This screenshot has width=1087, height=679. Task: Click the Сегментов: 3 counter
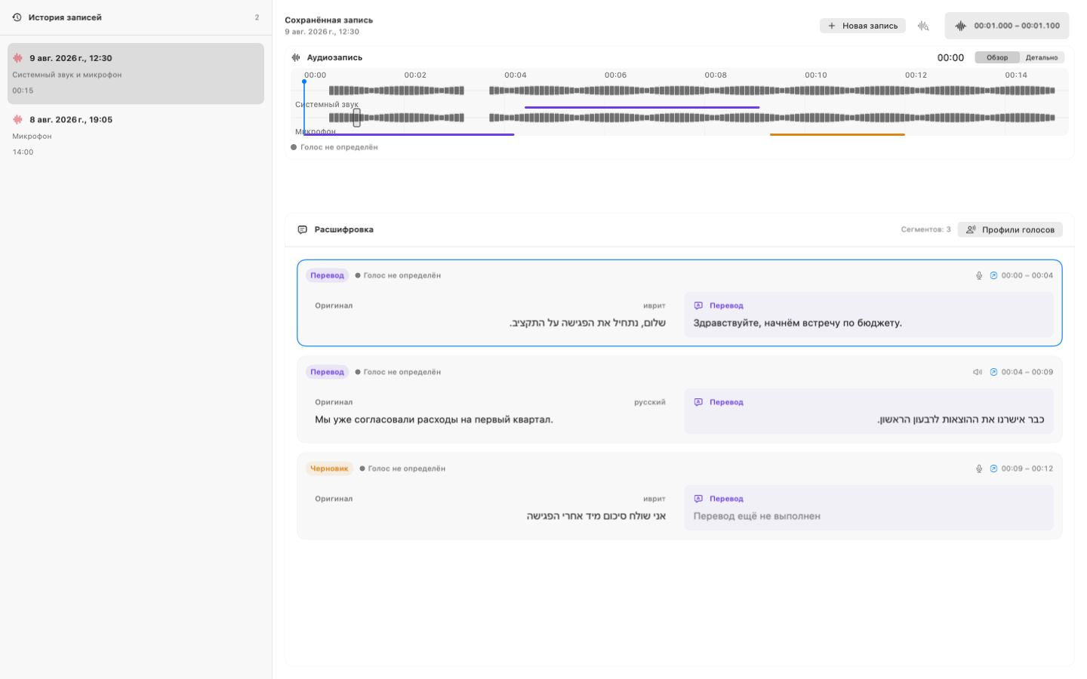point(925,229)
